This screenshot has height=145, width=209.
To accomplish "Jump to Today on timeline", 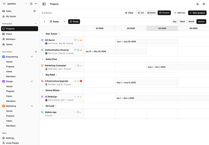I will [x=54, y=21].
